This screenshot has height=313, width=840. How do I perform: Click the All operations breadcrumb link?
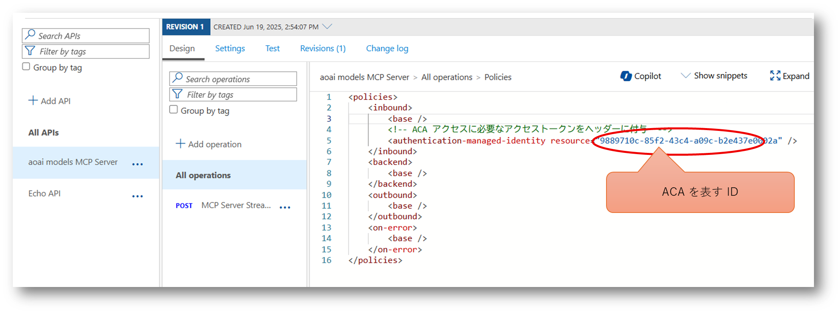click(447, 77)
